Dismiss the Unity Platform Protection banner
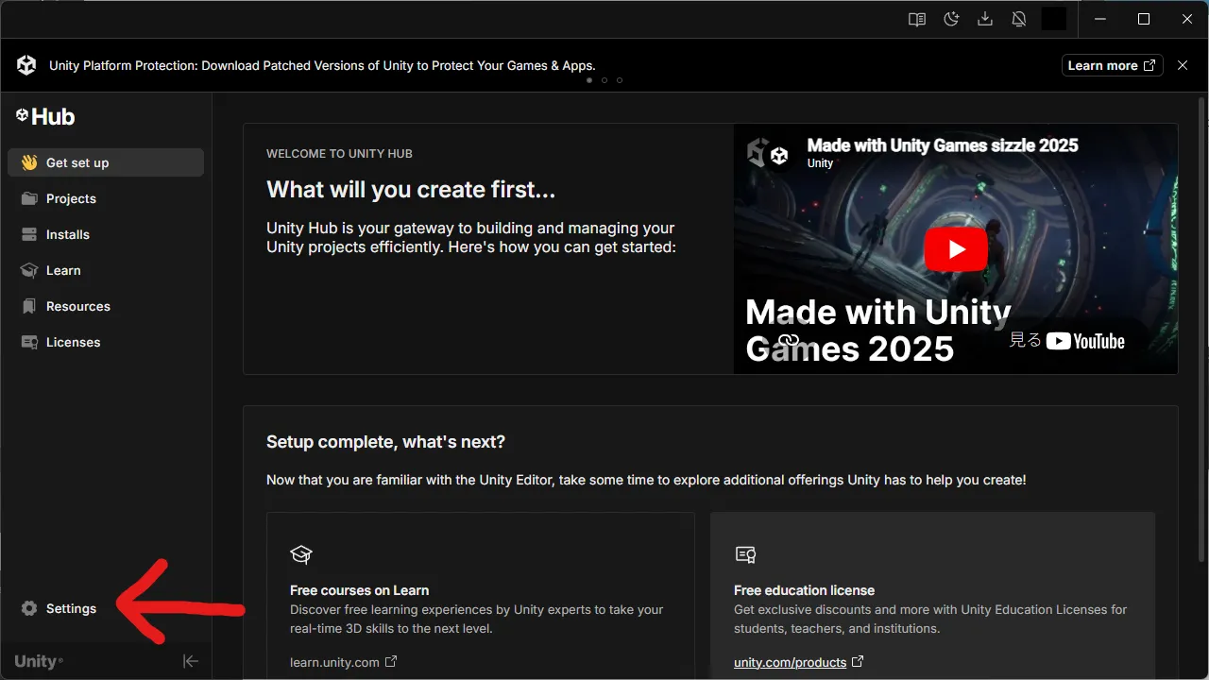 (1182, 65)
